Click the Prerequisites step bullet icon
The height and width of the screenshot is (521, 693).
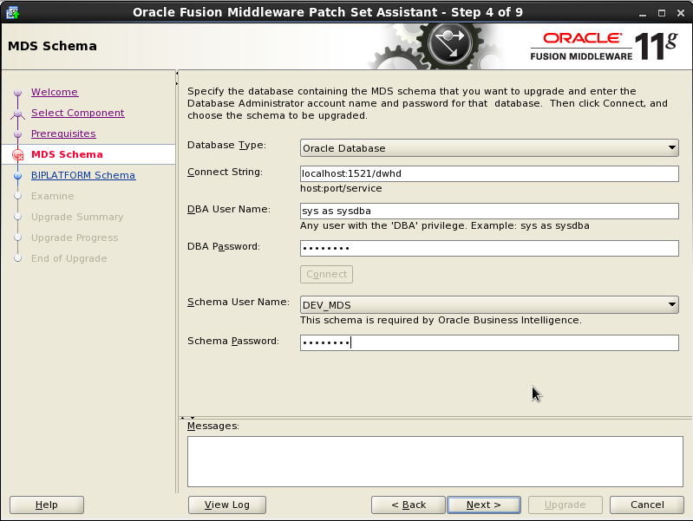(17, 134)
